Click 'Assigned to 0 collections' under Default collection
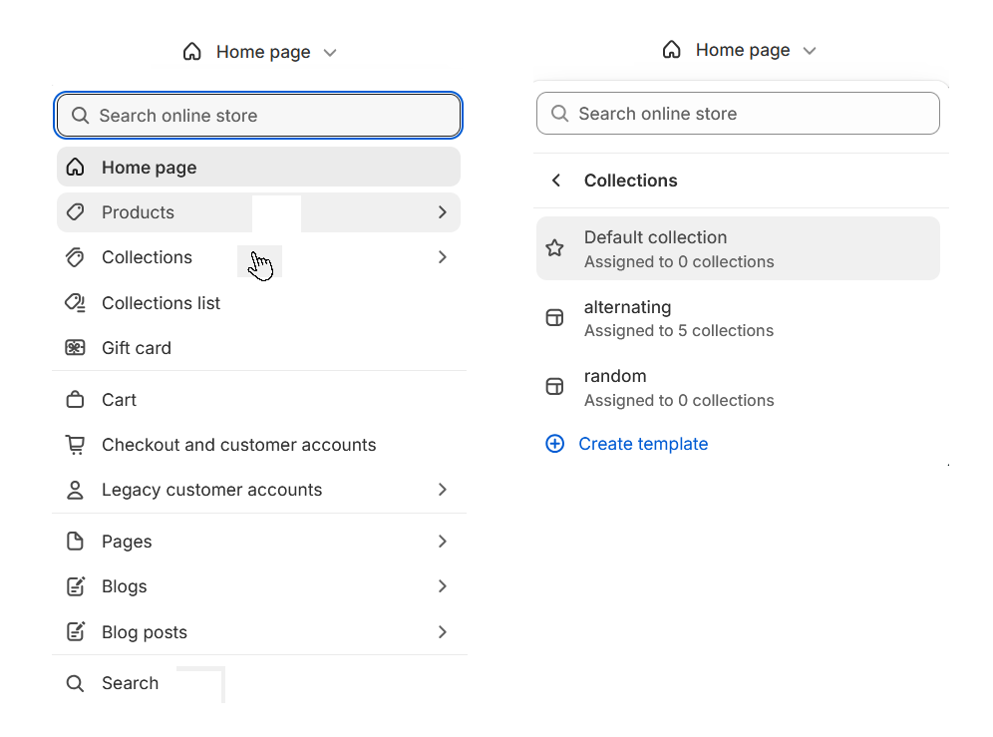The width and height of the screenshot is (993, 737). [x=679, y=261]
